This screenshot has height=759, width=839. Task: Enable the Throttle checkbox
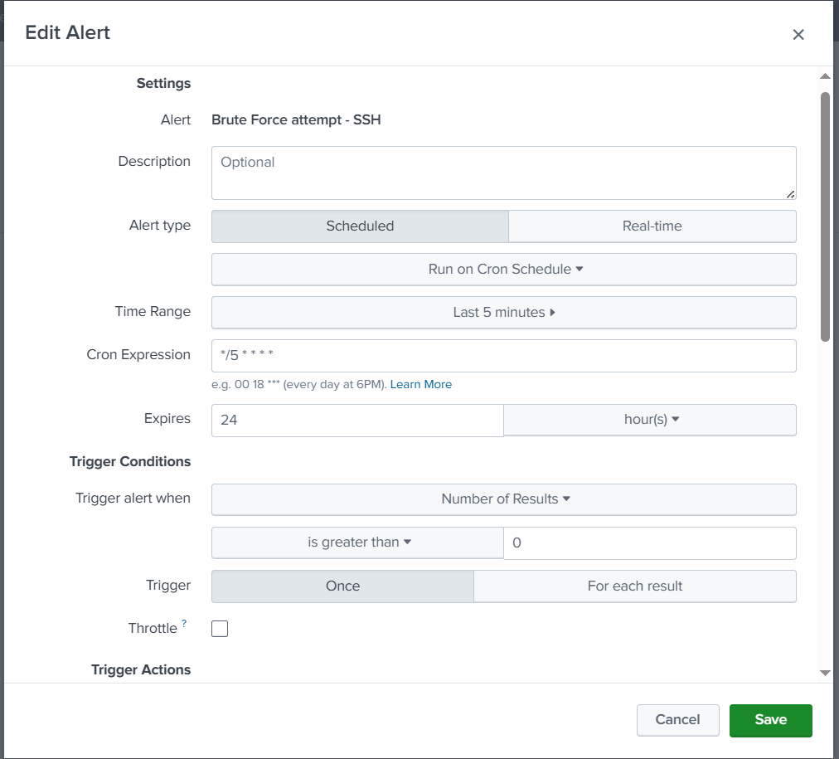(220, 629)
